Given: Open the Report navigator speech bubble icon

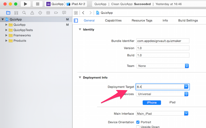Looking at the screenshot, I should click(64, 13).
